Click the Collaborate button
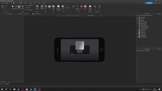 click(149, 3)
